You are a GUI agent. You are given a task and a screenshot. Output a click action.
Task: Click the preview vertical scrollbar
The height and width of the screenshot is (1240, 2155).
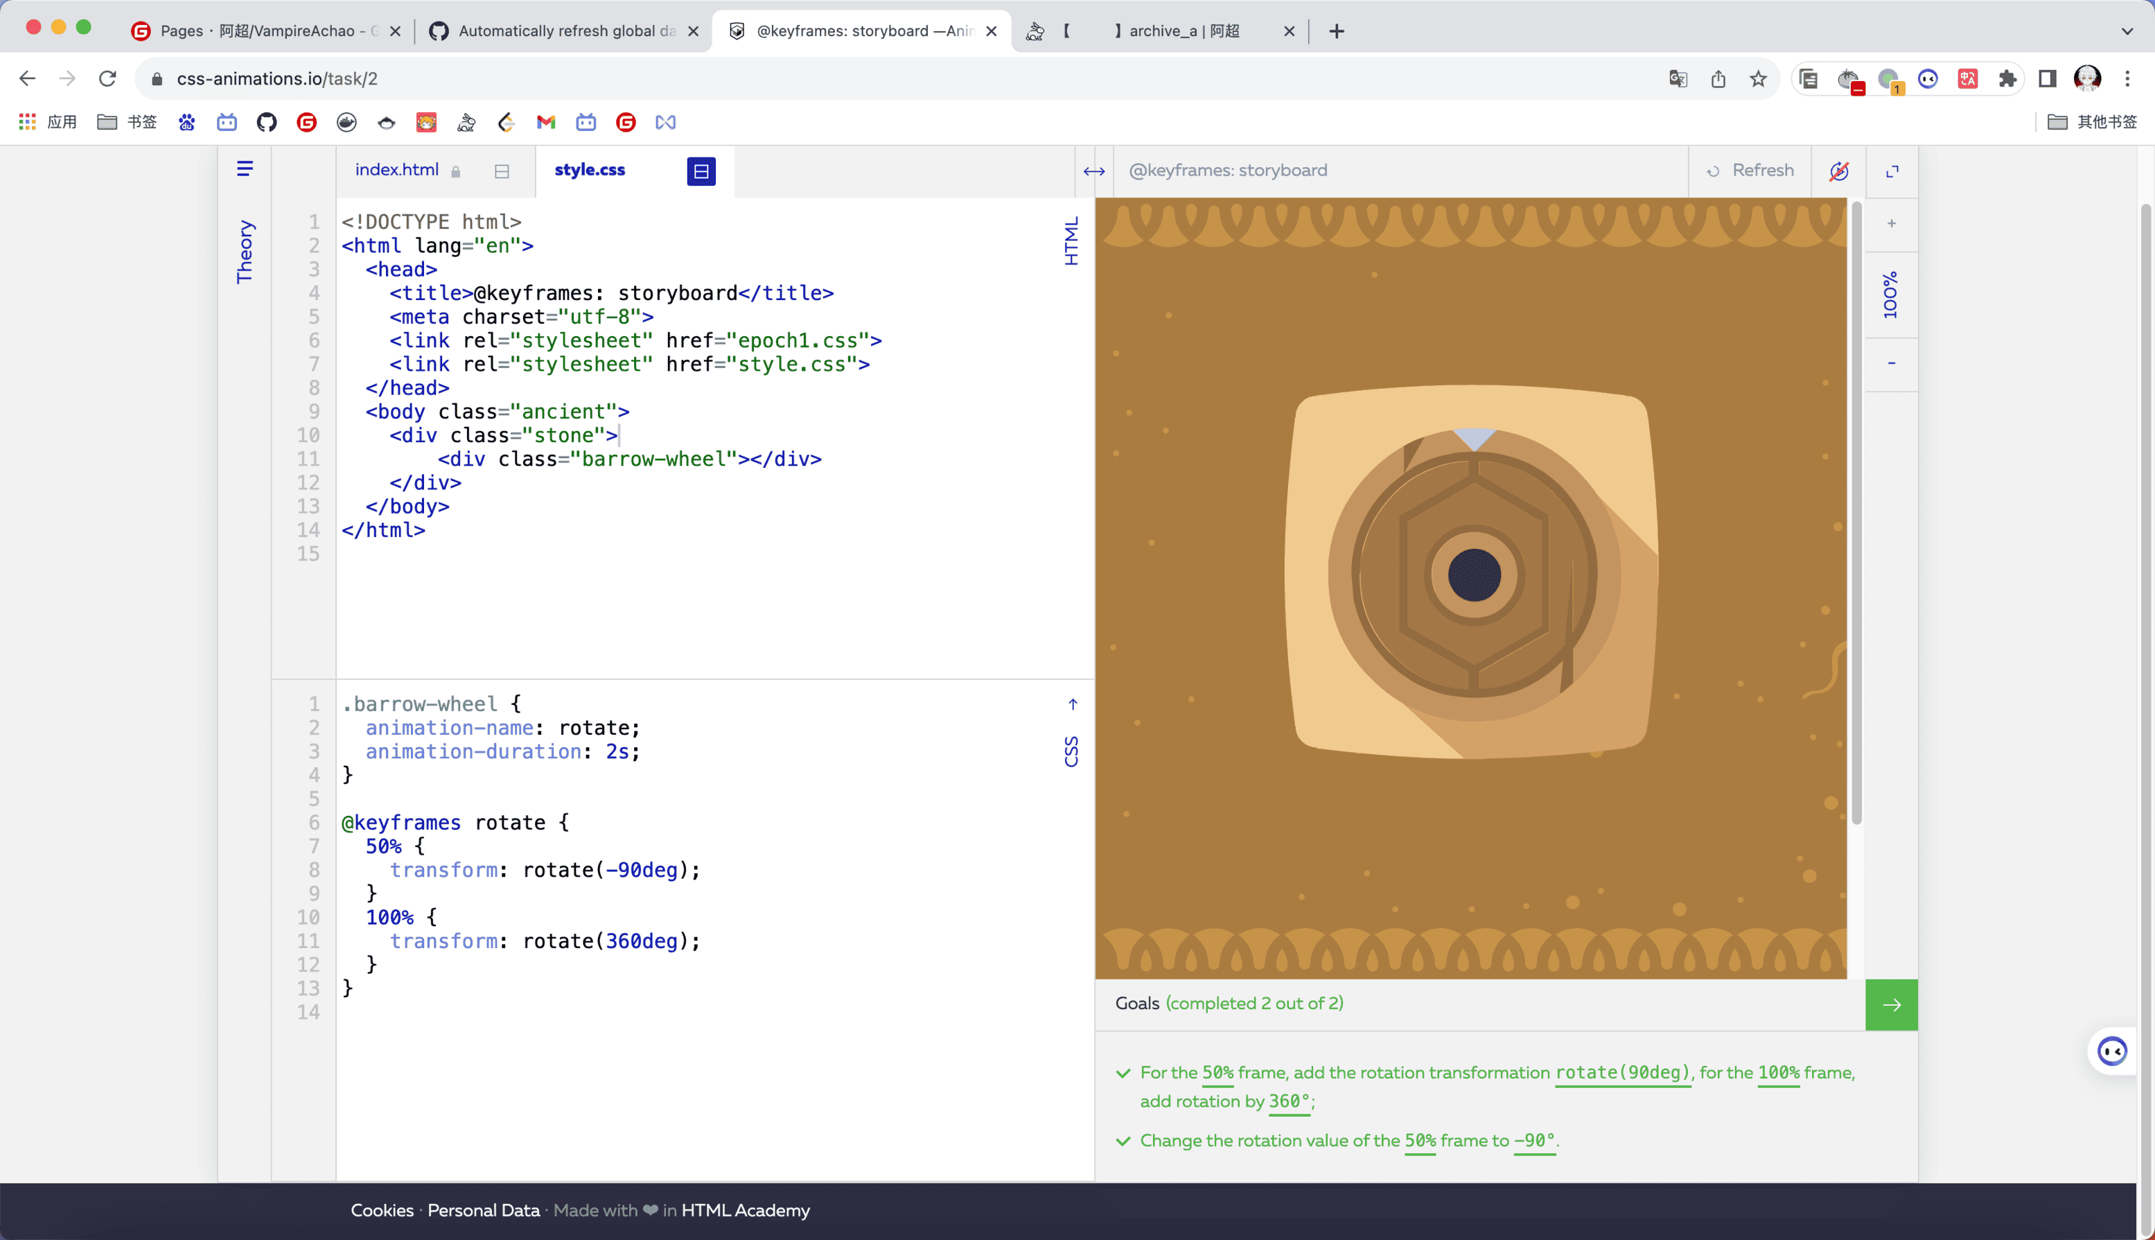click(1856, 511)
